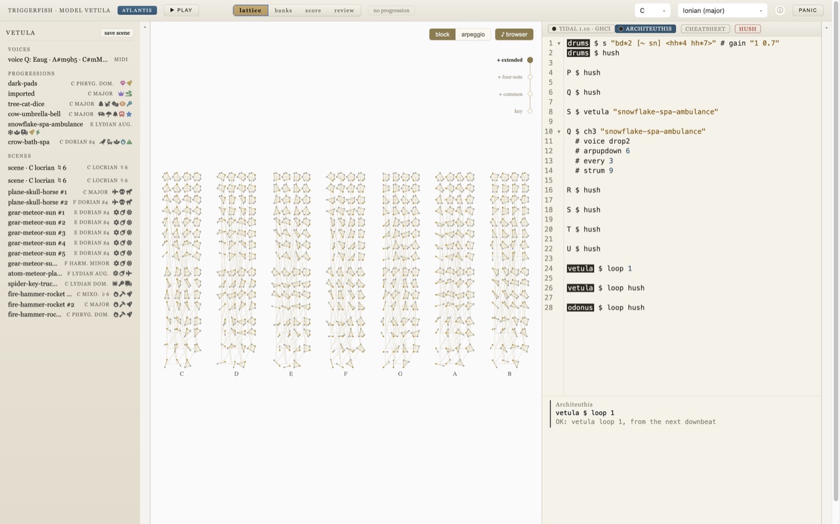840x524 pixels.
Task: Switch chord mode to arpeggio
Action: [x=473, y=34]
